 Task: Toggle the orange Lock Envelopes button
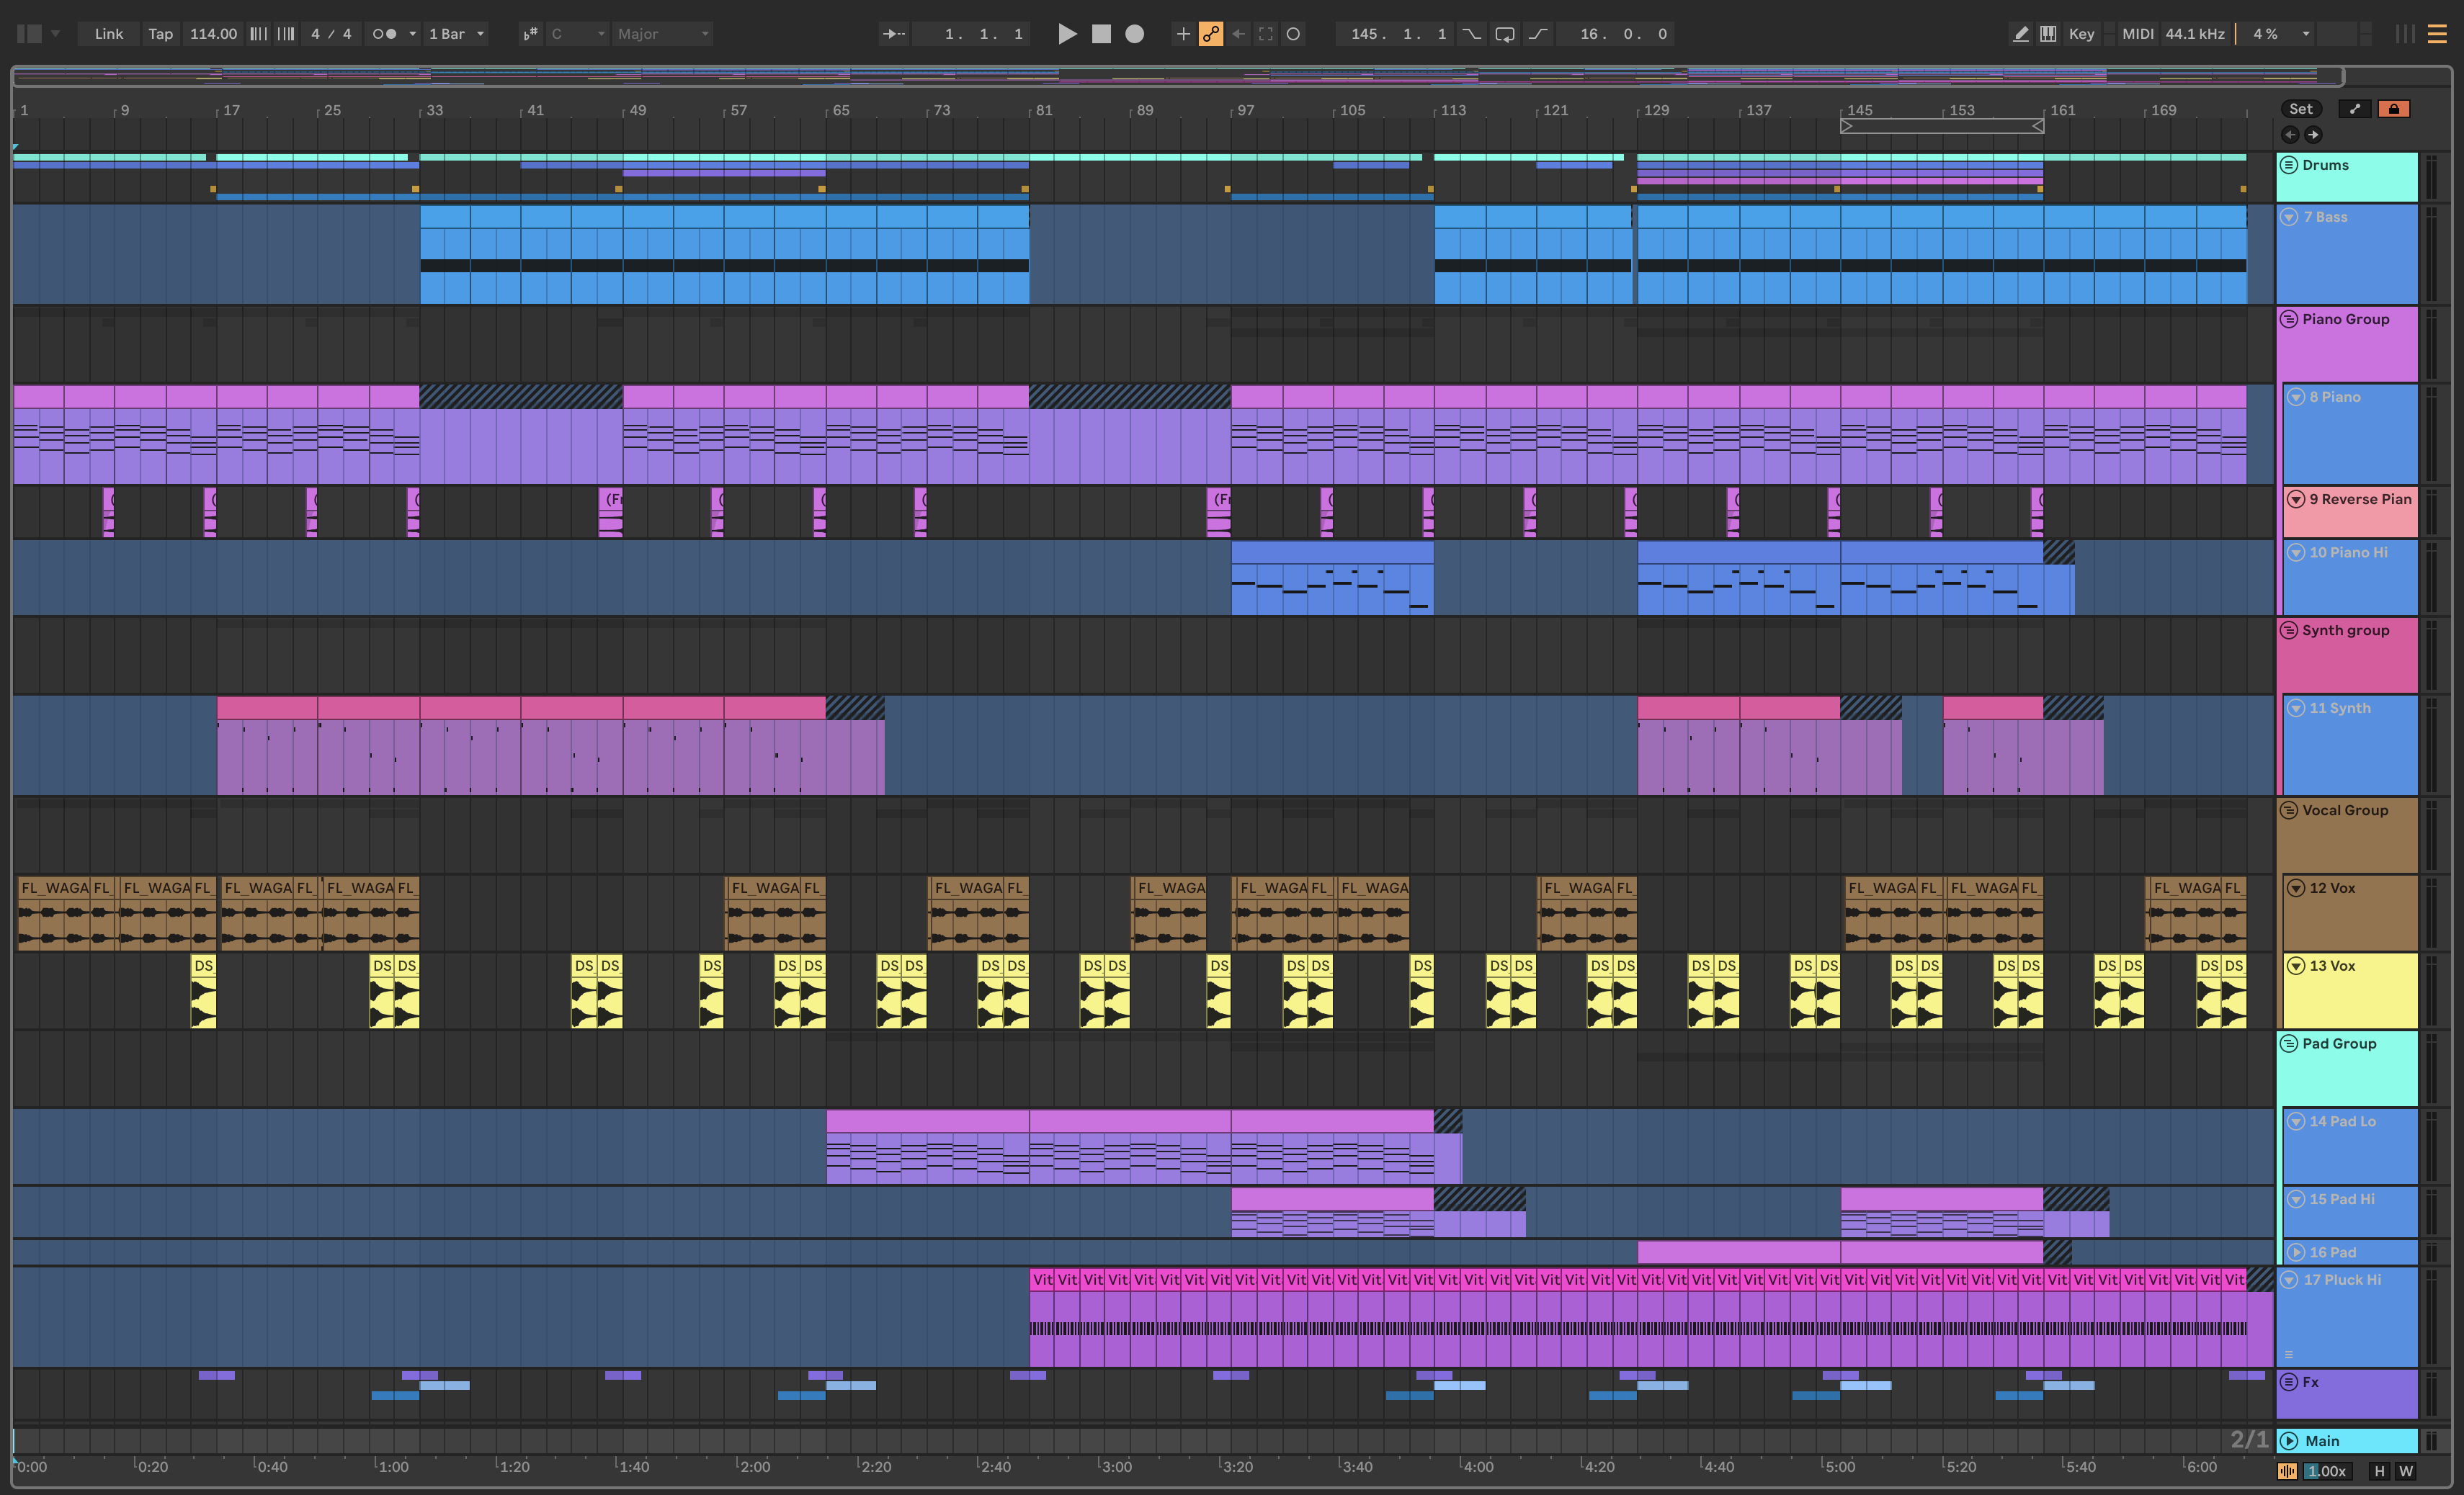(2393, 109)
